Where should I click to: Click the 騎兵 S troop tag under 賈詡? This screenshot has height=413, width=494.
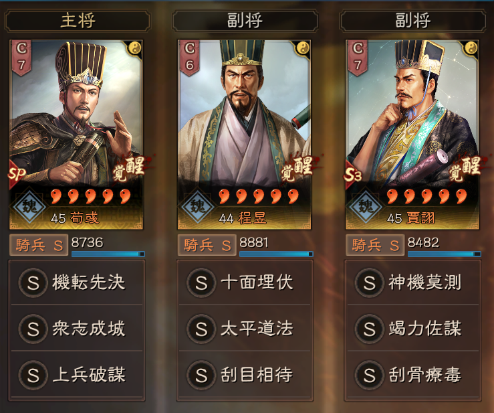(x=374, y=245)
